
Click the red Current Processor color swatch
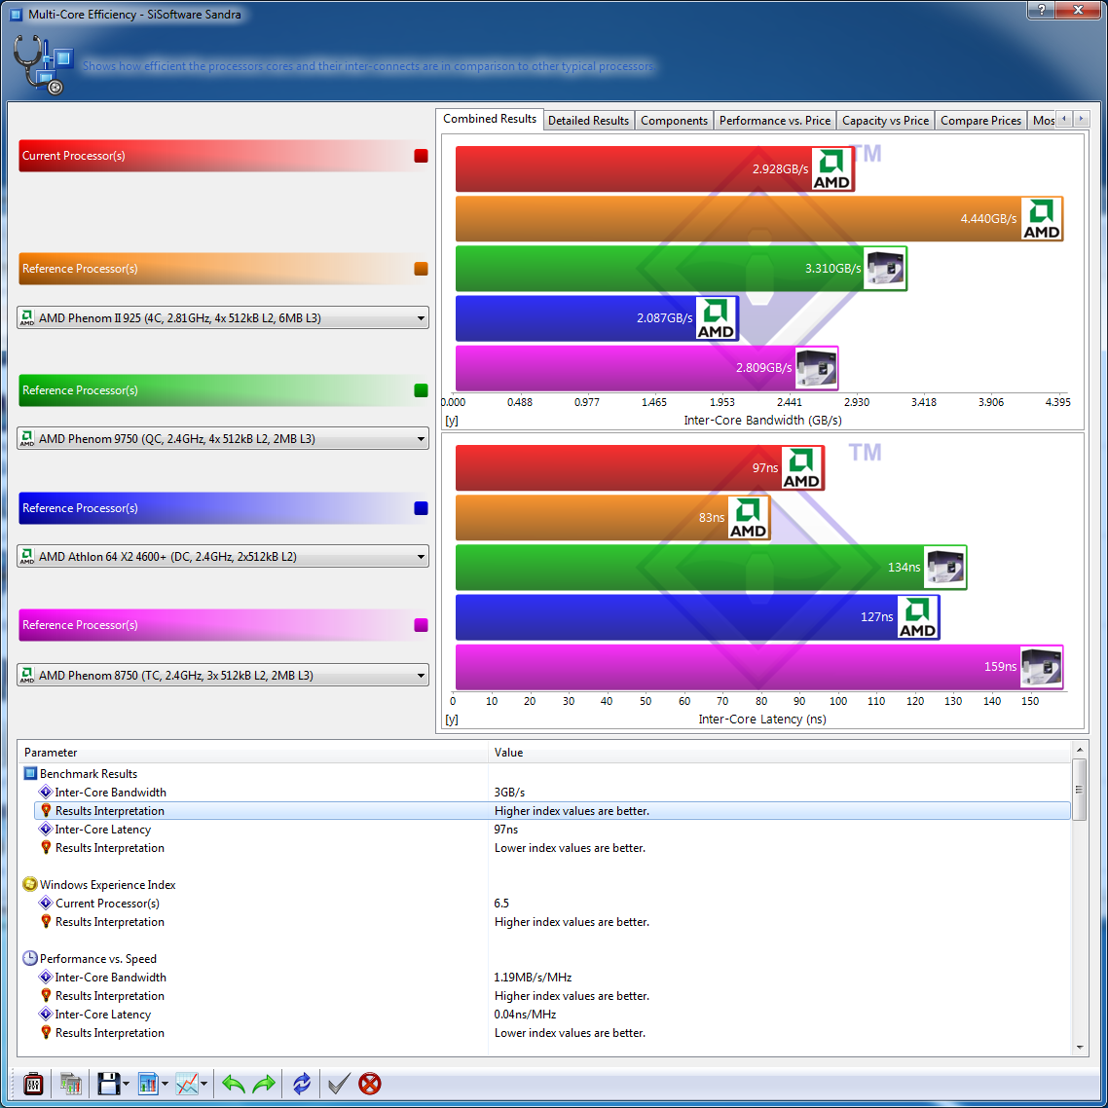click(422, 156)
